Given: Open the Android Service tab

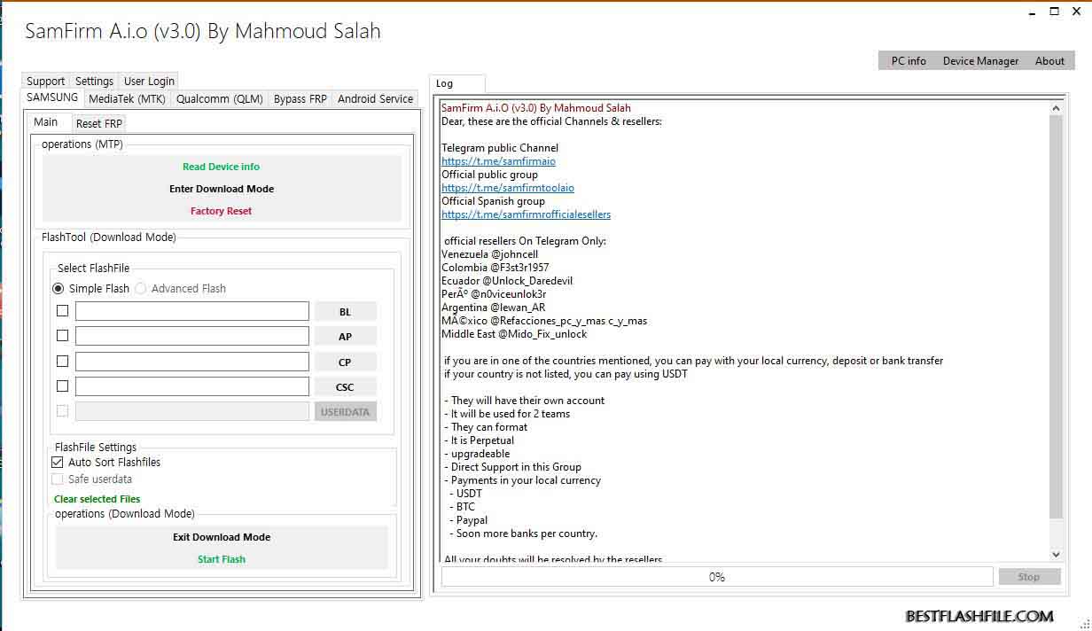Looking at the screenshot, I should click(x=376, y=99).
